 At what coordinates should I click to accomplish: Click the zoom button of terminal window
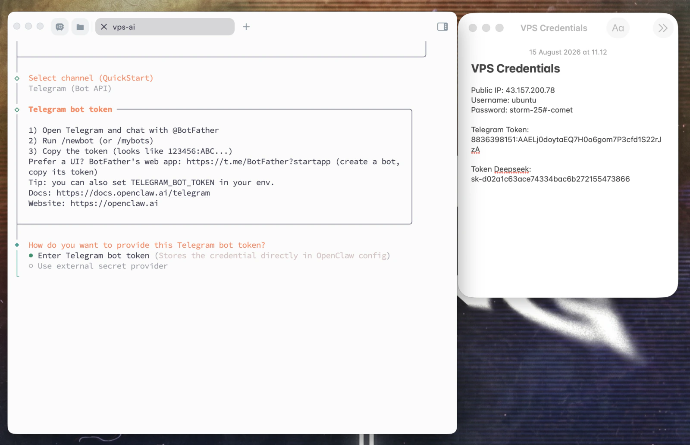coord(40,26)
